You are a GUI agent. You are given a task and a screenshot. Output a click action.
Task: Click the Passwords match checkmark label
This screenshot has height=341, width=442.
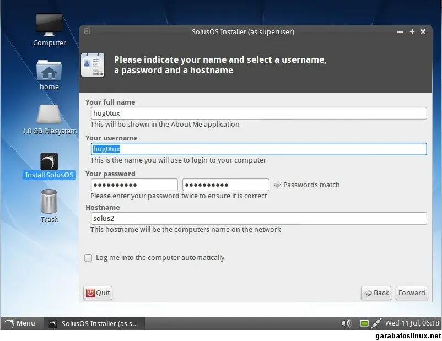306,185
